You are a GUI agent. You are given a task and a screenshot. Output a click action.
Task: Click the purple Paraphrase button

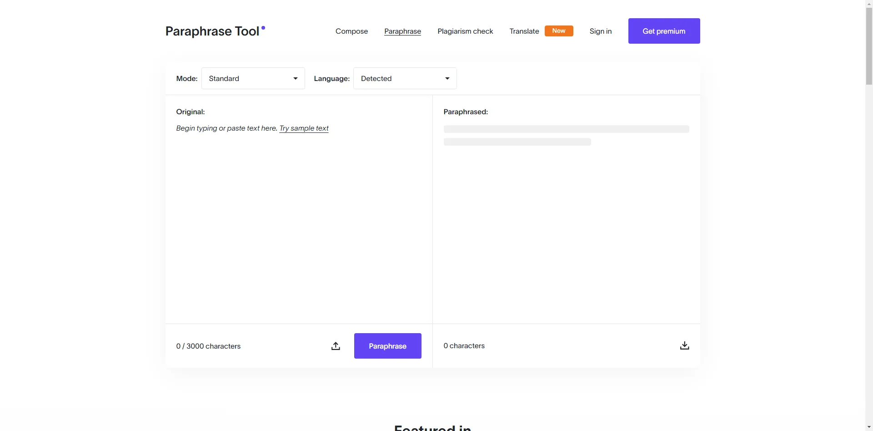387,346
